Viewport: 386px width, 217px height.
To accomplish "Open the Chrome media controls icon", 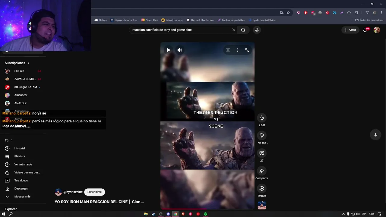I will (367, 13).
